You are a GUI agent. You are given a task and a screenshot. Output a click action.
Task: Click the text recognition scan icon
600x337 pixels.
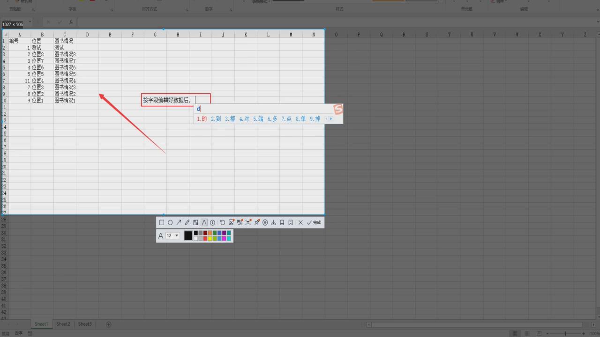tap(248, 222)
